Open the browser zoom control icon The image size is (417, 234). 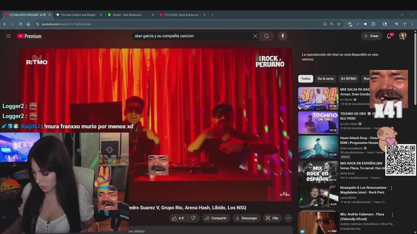tap(332, 24)
